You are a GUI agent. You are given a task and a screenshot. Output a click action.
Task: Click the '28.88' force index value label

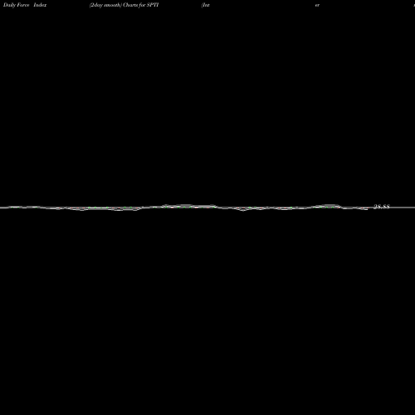tap(382, 207)
